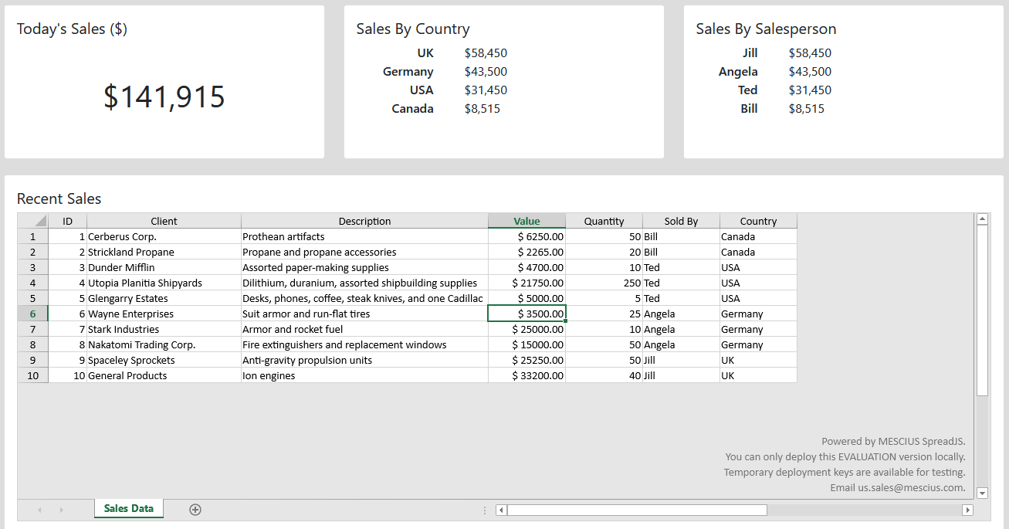
Task: Click the next sheet navigation arrow
Action: [x=62, y=510]
